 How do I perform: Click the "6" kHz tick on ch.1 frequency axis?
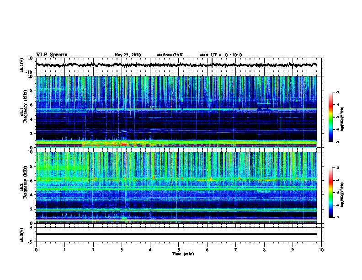(32, 105)
